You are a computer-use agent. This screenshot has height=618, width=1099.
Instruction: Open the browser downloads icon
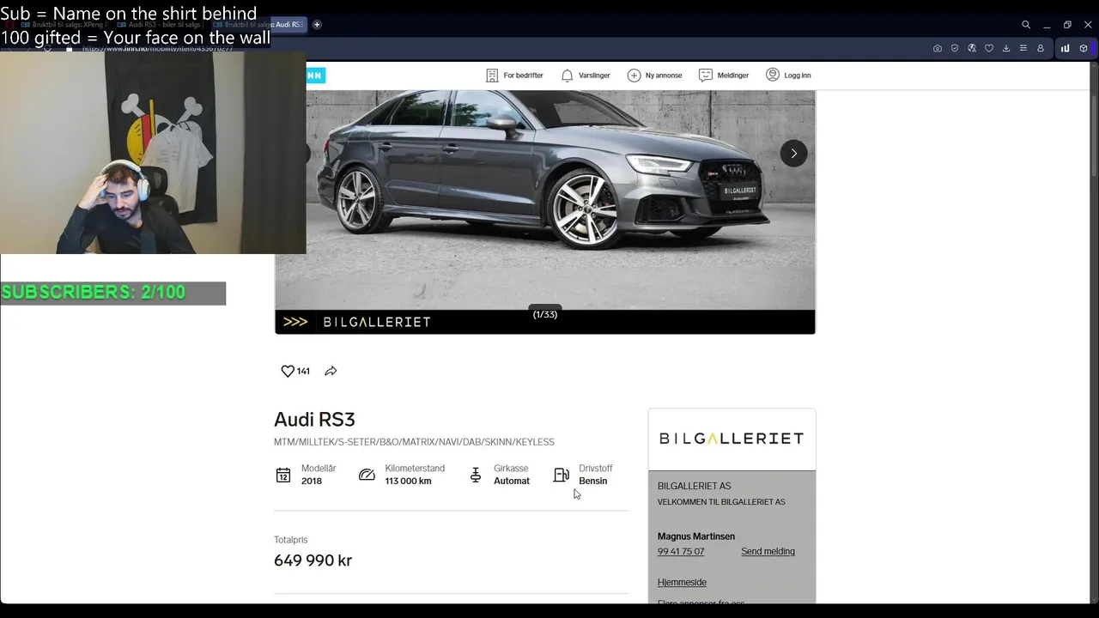(x=1006, y=48)
